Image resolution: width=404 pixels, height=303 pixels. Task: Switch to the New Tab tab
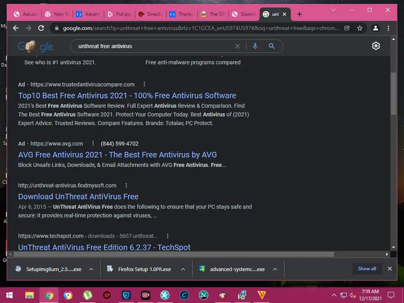click(57, 14)
